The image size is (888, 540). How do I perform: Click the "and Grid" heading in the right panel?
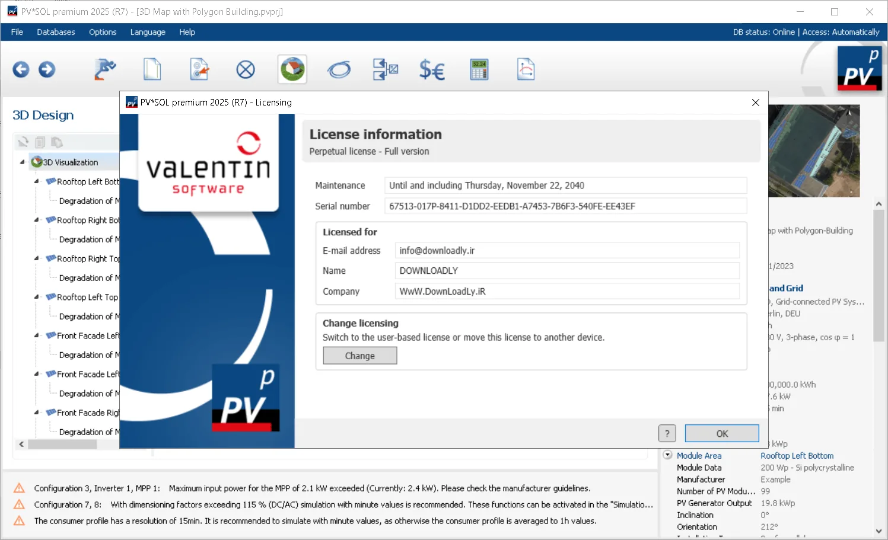click(x=786, y=288)
